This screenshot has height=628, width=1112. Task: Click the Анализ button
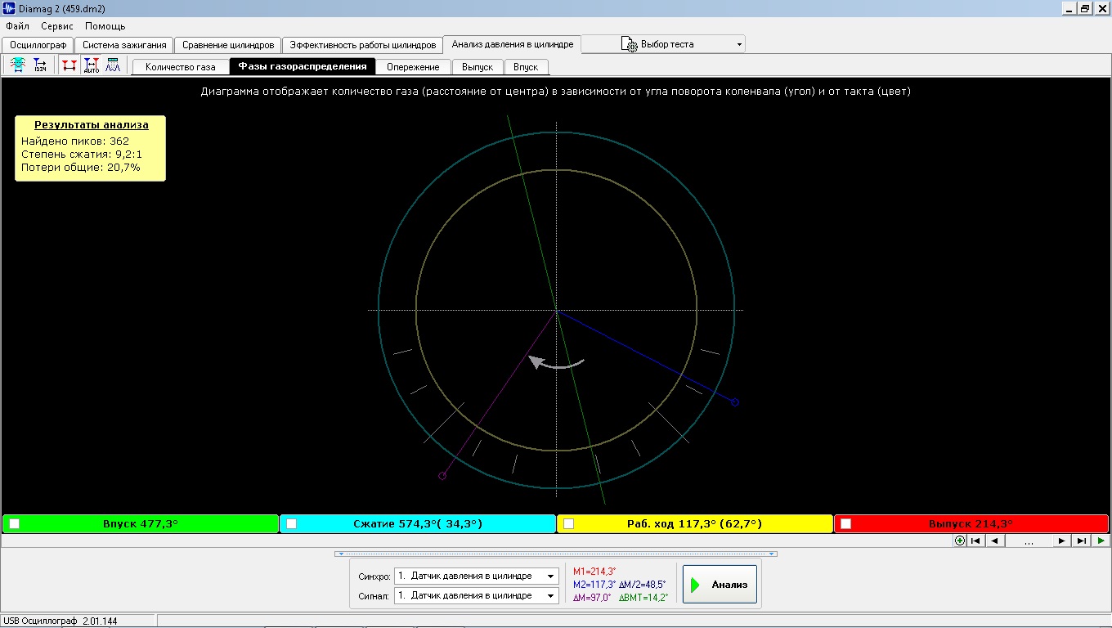720,585
